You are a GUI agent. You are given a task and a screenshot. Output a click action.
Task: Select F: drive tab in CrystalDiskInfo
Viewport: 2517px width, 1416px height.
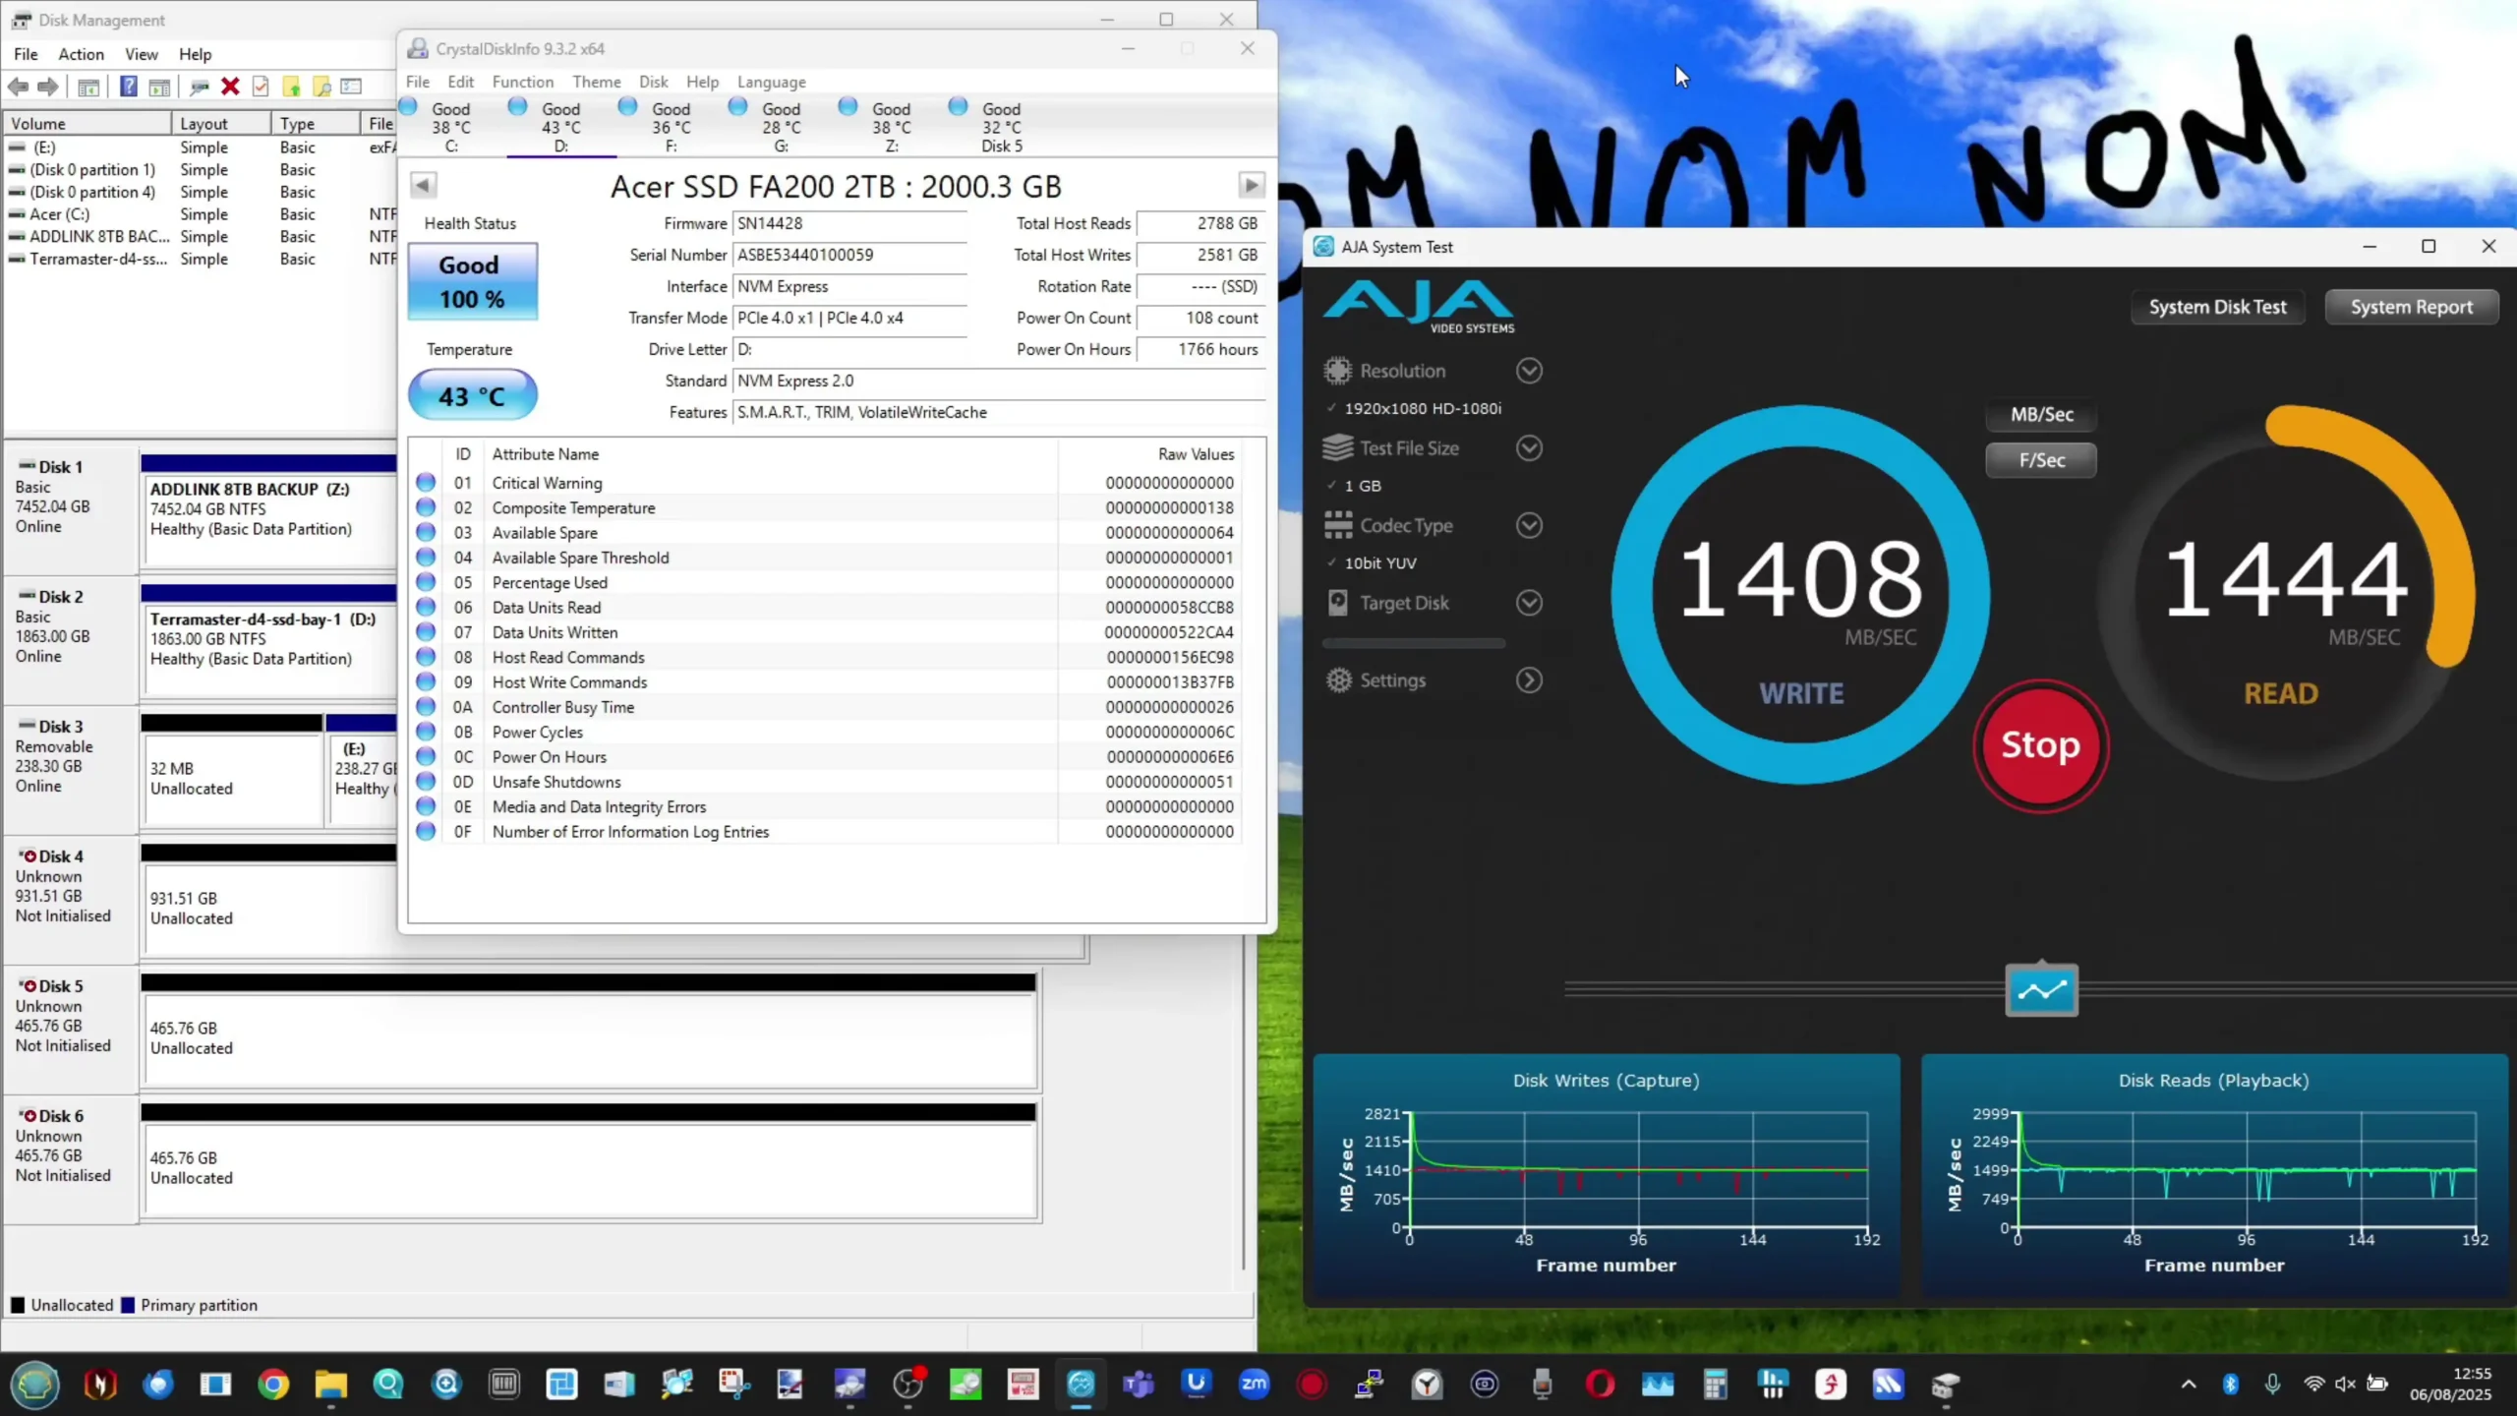pyautogui.click(x=672, y=126)
